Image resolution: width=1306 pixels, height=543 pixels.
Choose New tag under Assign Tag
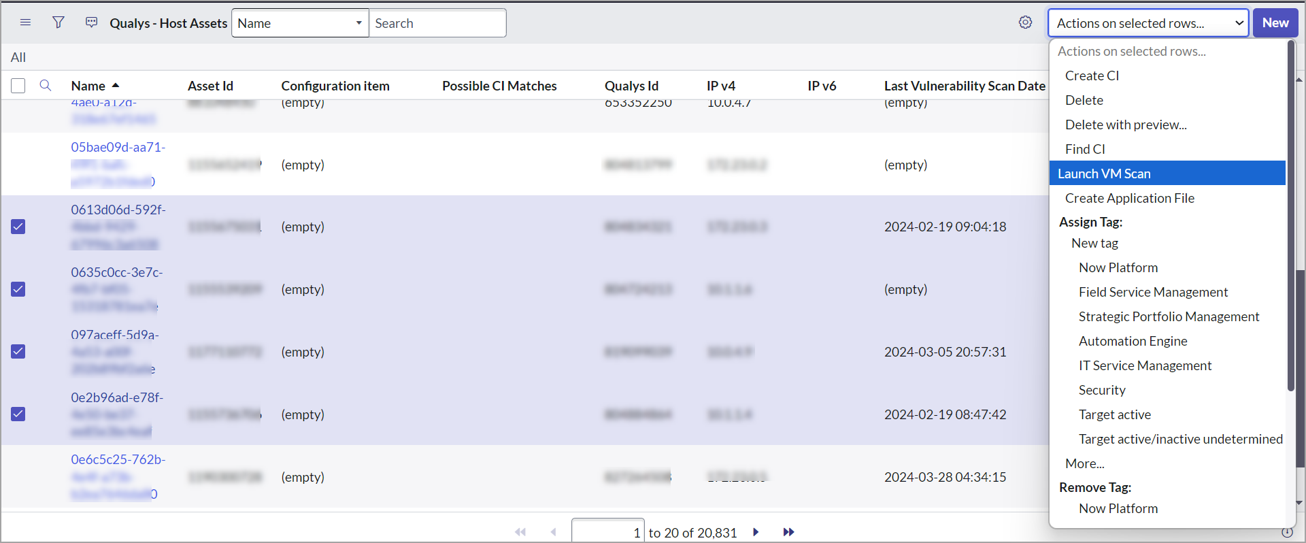tap(1094, 243)
